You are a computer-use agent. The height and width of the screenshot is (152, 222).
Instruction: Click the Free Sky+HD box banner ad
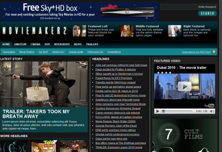pos(79,11)
